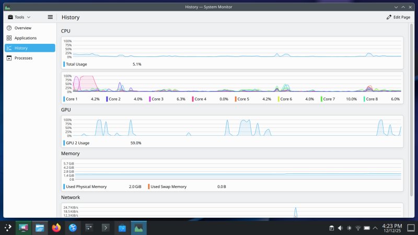Click the first pinned taskbar app icon

(x=24, y=228)
